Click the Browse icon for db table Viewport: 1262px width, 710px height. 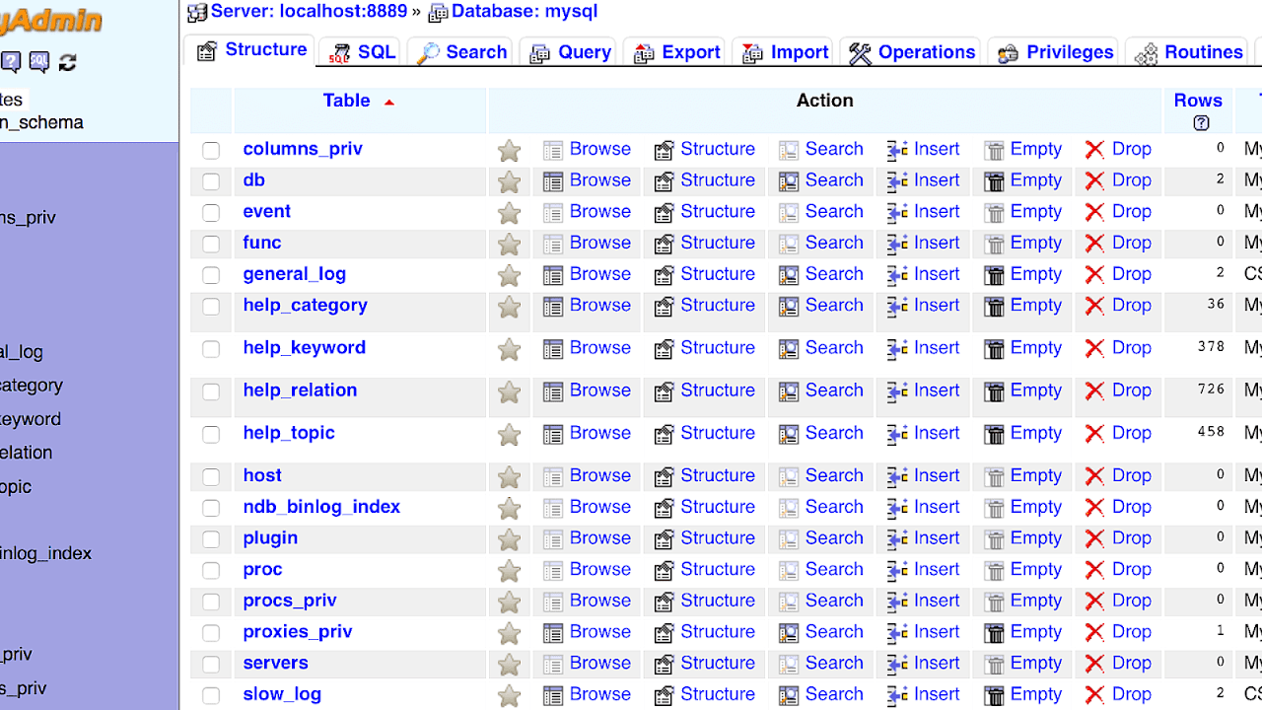pos(553,181)
